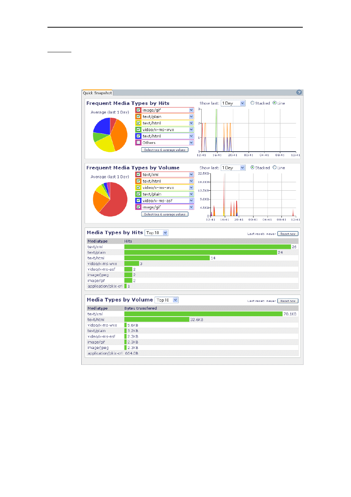Open text/plain dropdown in Volume section
The width and height of the screenshot is (351, 497).
click(191, 194)
